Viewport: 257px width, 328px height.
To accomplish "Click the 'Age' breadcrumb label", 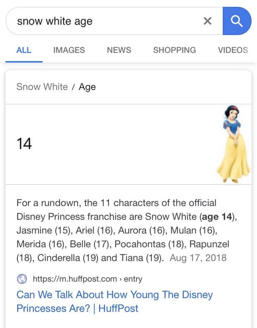I will (87, 87).
